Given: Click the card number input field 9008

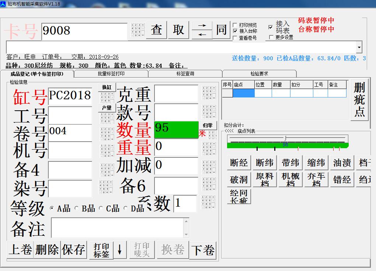Looking at the screenshot, I should pos(84,31).
